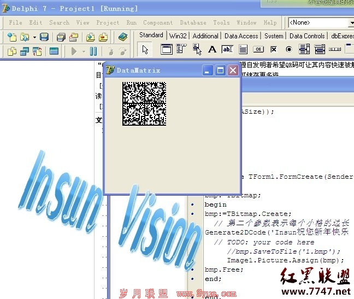Select the arrow pointer in component palette

145,50
